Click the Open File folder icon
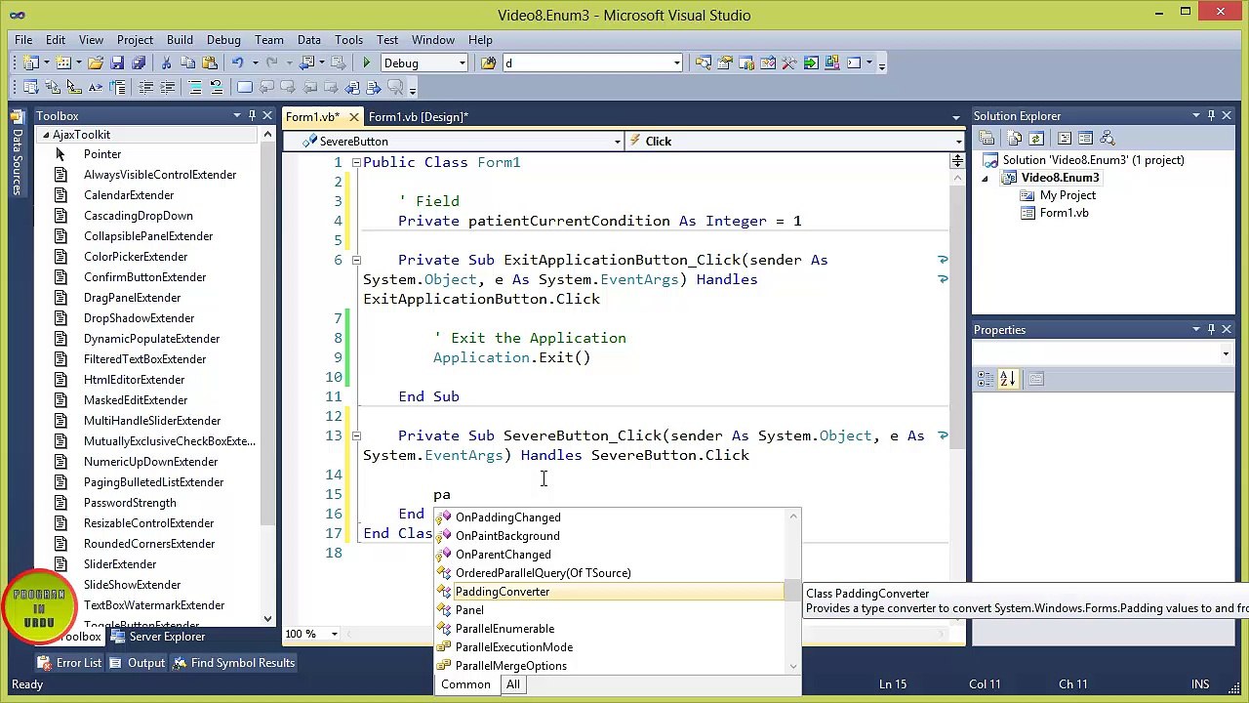 (x=96, y=63)
